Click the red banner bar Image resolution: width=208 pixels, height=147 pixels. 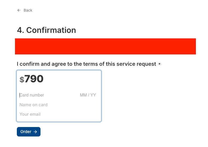click(x=105, y=46)
